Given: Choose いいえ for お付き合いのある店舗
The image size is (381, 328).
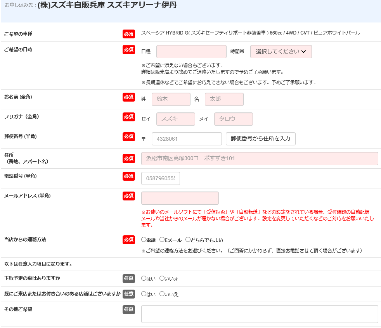Looking at the screenshot, I should point(162,294).
